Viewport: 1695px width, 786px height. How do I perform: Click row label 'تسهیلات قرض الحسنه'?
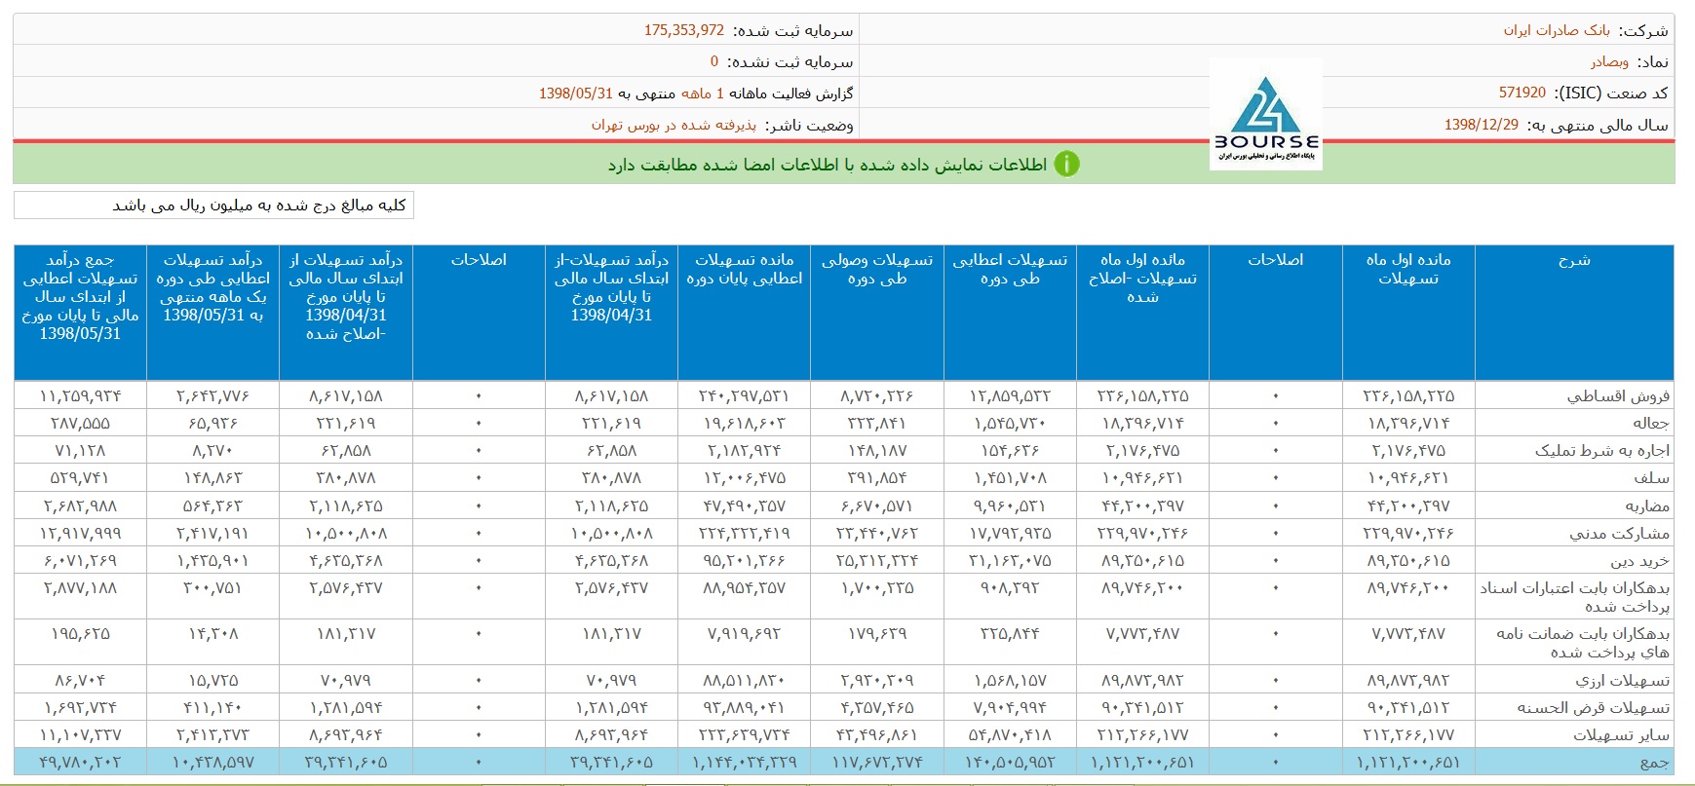[1594, 707]
